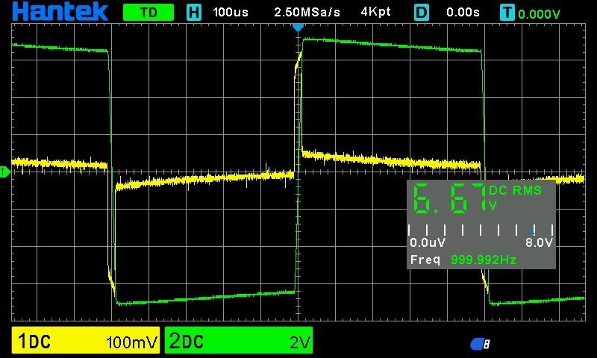Click the green TD trigger status badge
The width and height of the screenshot is (597, 358).
point(148,13)
